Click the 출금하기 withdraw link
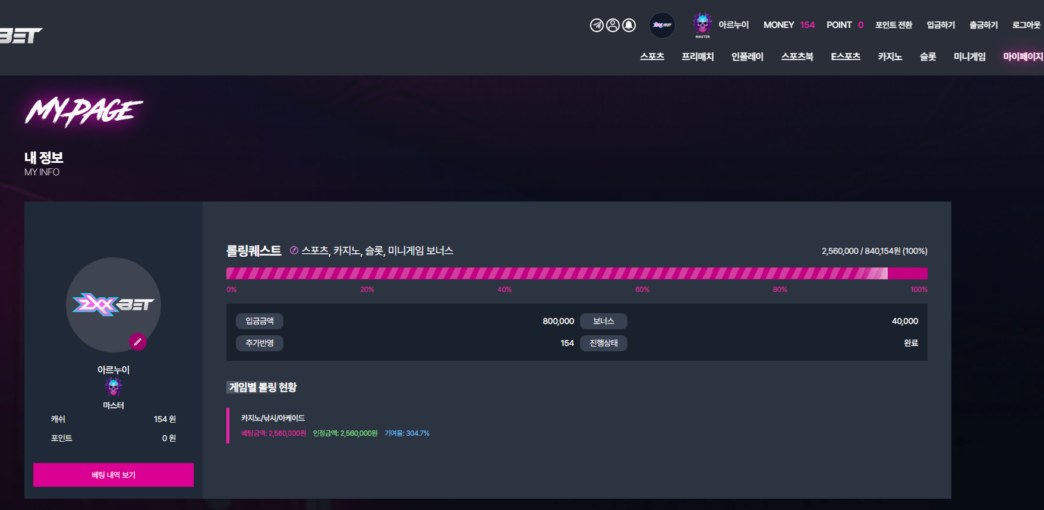Viewport: 1044px width, 510px height. coord(983,25)
